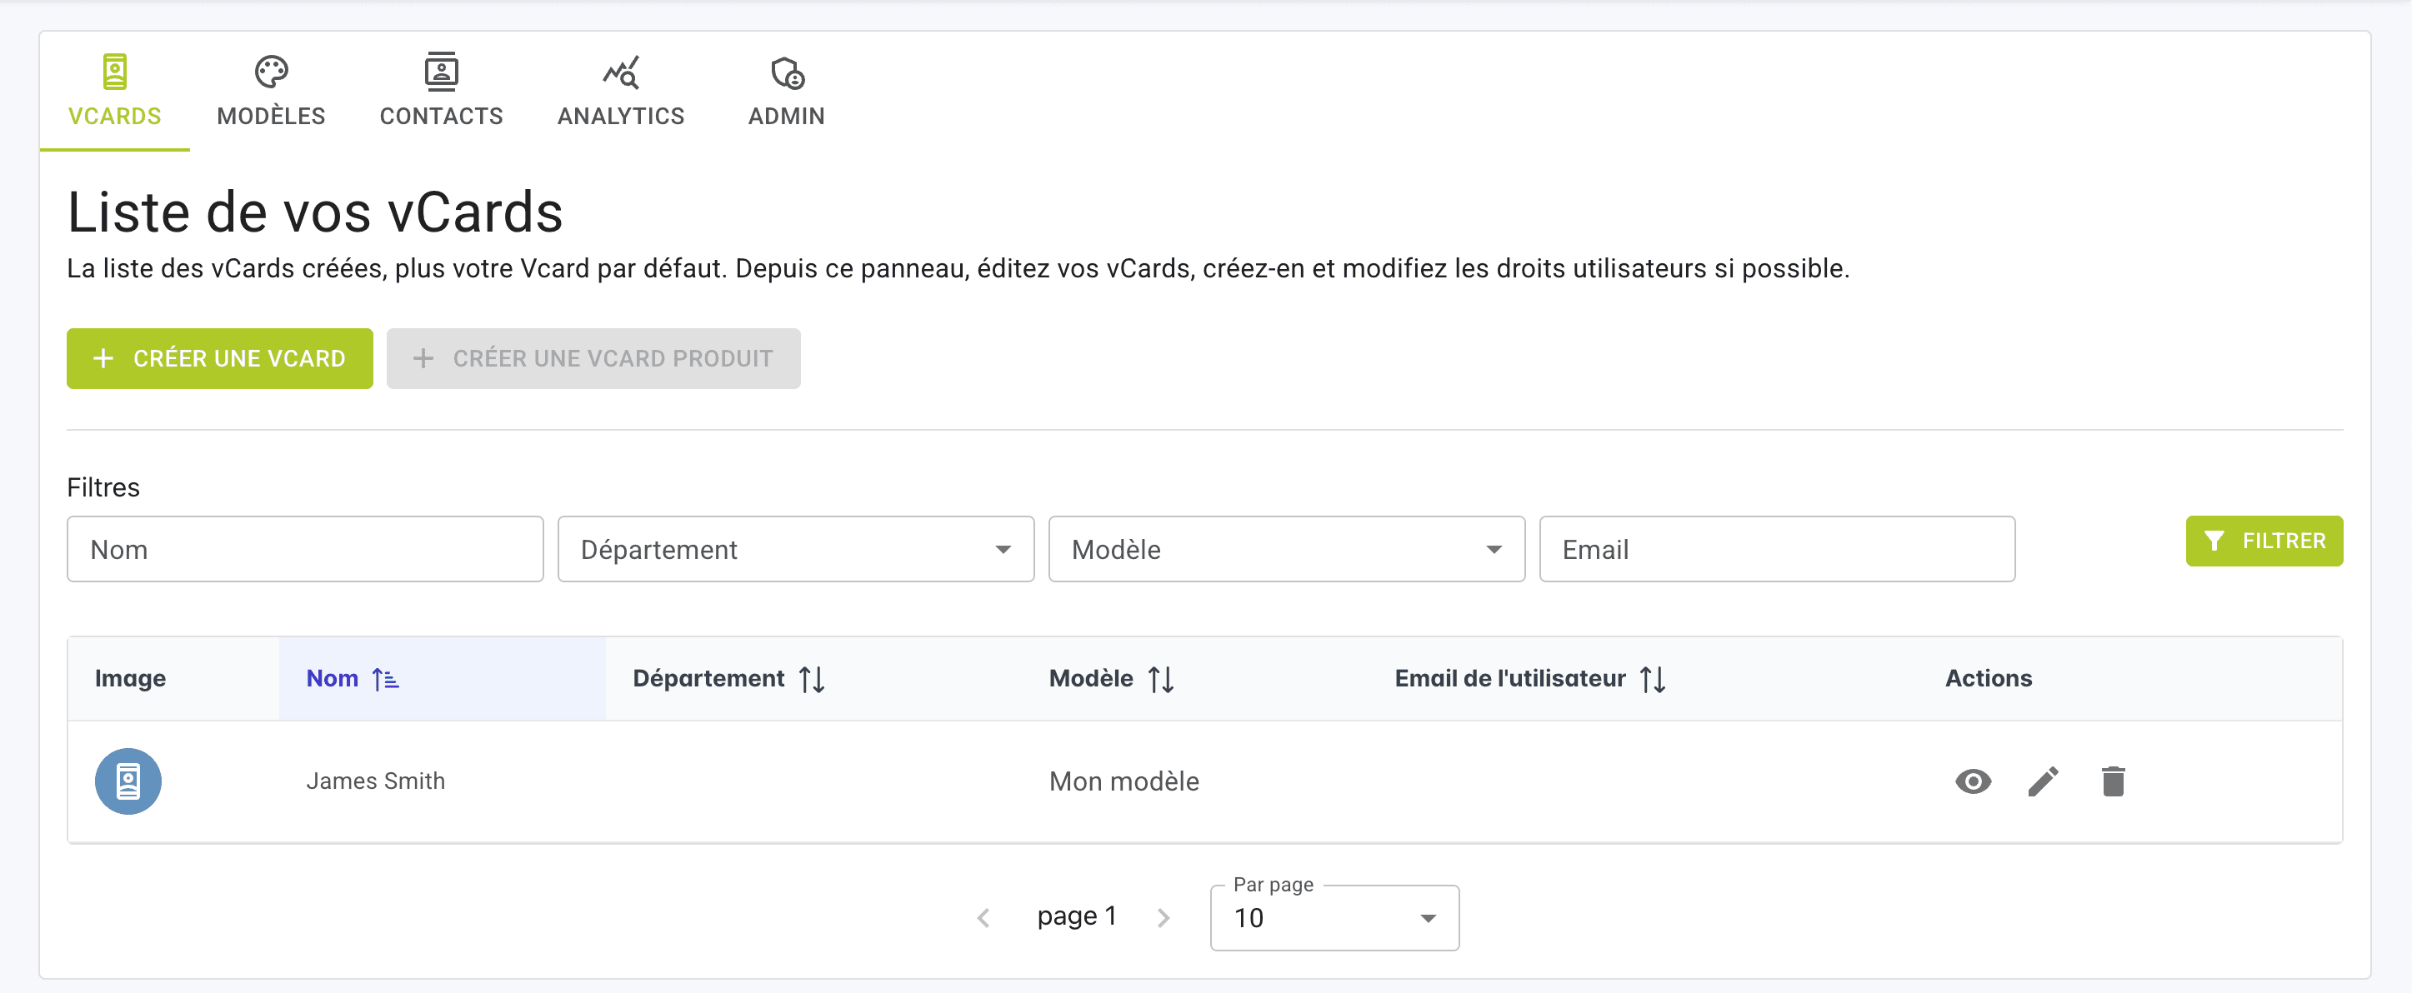Toggle Nom column ascending sort icon
The height and width of the screenshot is (993, 2412).
click(385, 679)
